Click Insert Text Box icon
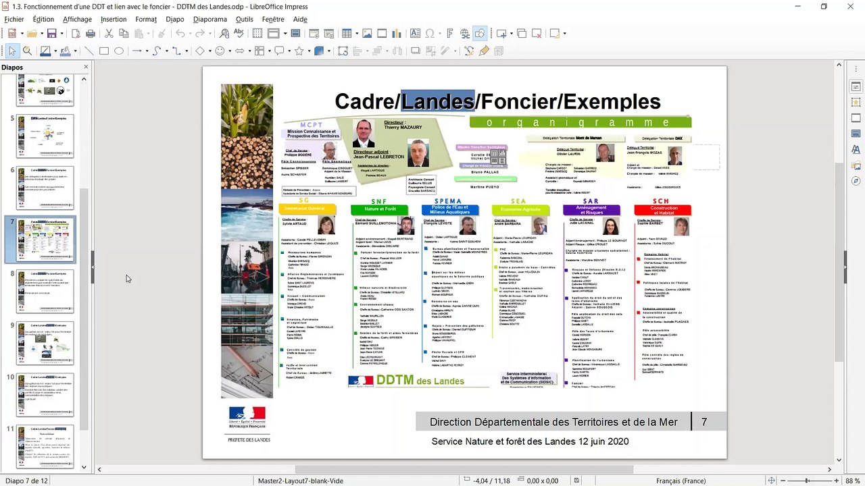 pos(415,33)
